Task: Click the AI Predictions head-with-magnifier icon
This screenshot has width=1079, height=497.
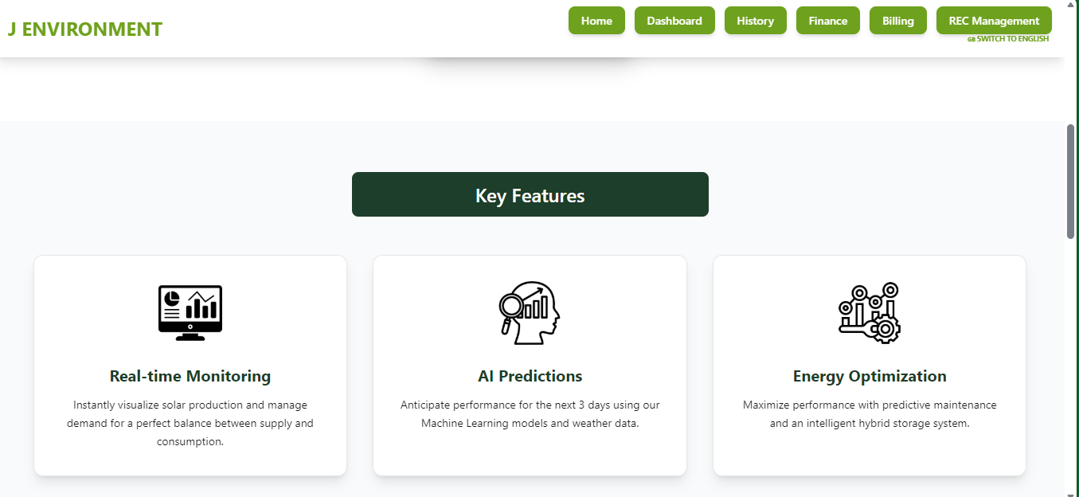Action: (x=530, y=313)
